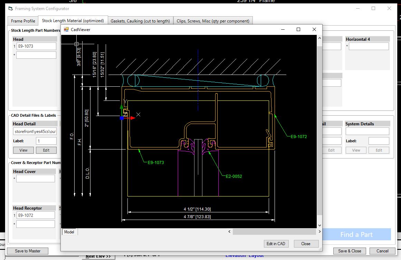Click the empty second Head part number field
This screenshot has height=260, width=401.
point(36,55)
